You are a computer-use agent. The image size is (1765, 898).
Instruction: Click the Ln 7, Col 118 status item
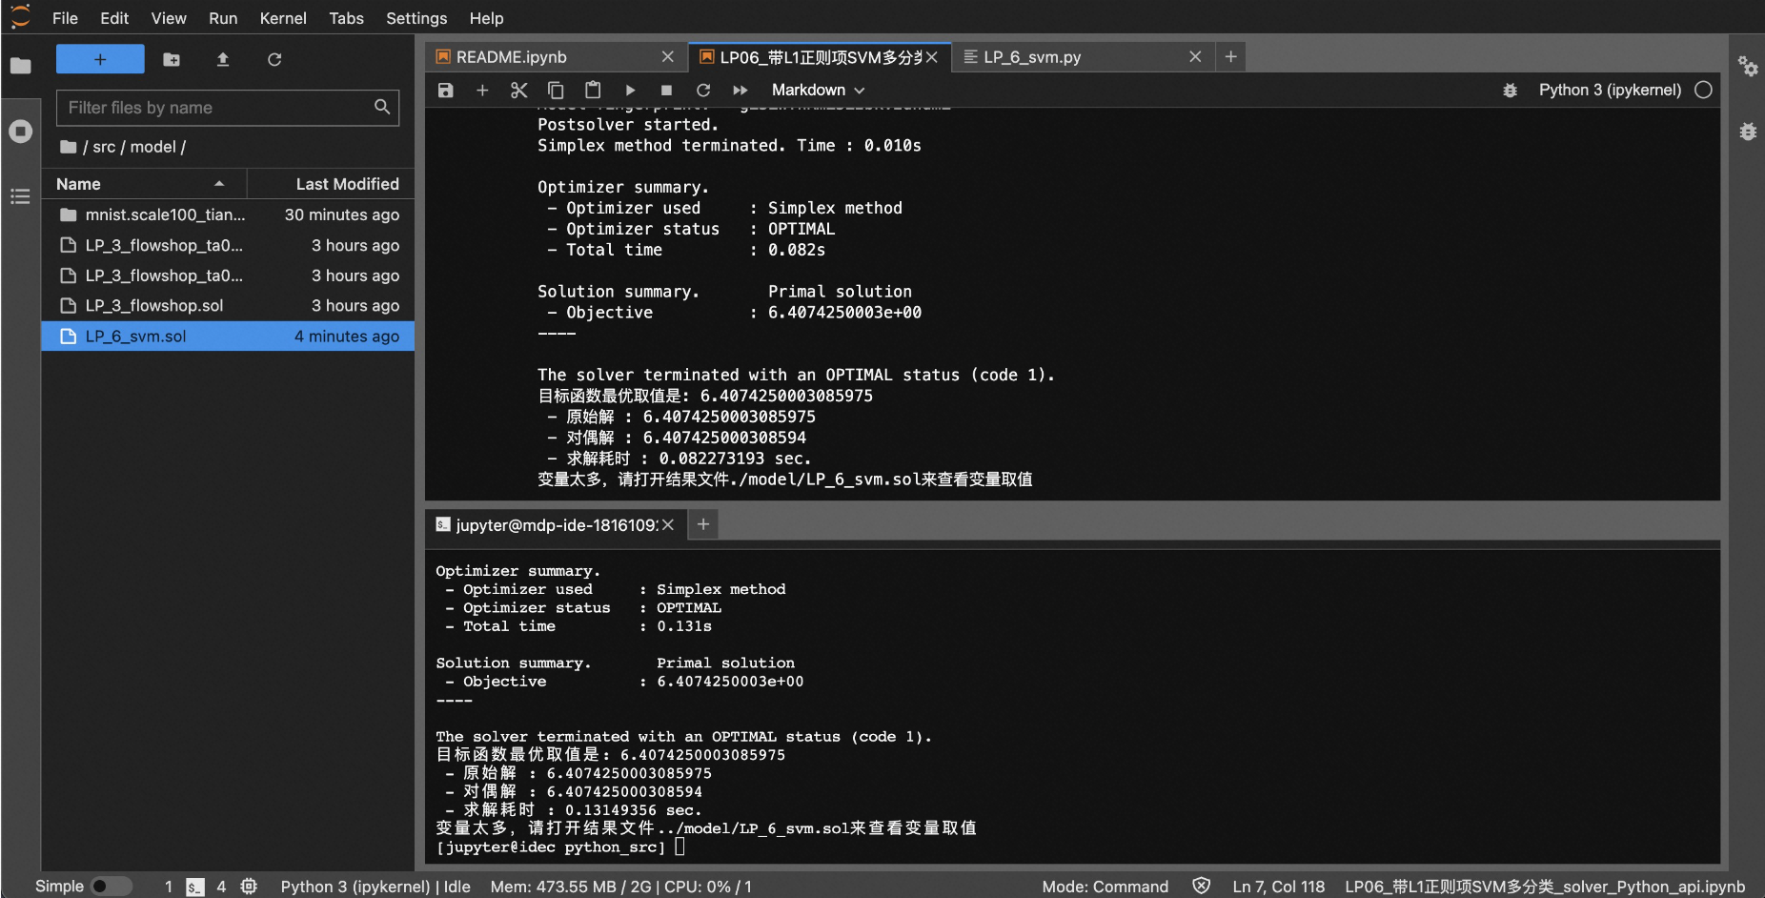pos(1278,887)
